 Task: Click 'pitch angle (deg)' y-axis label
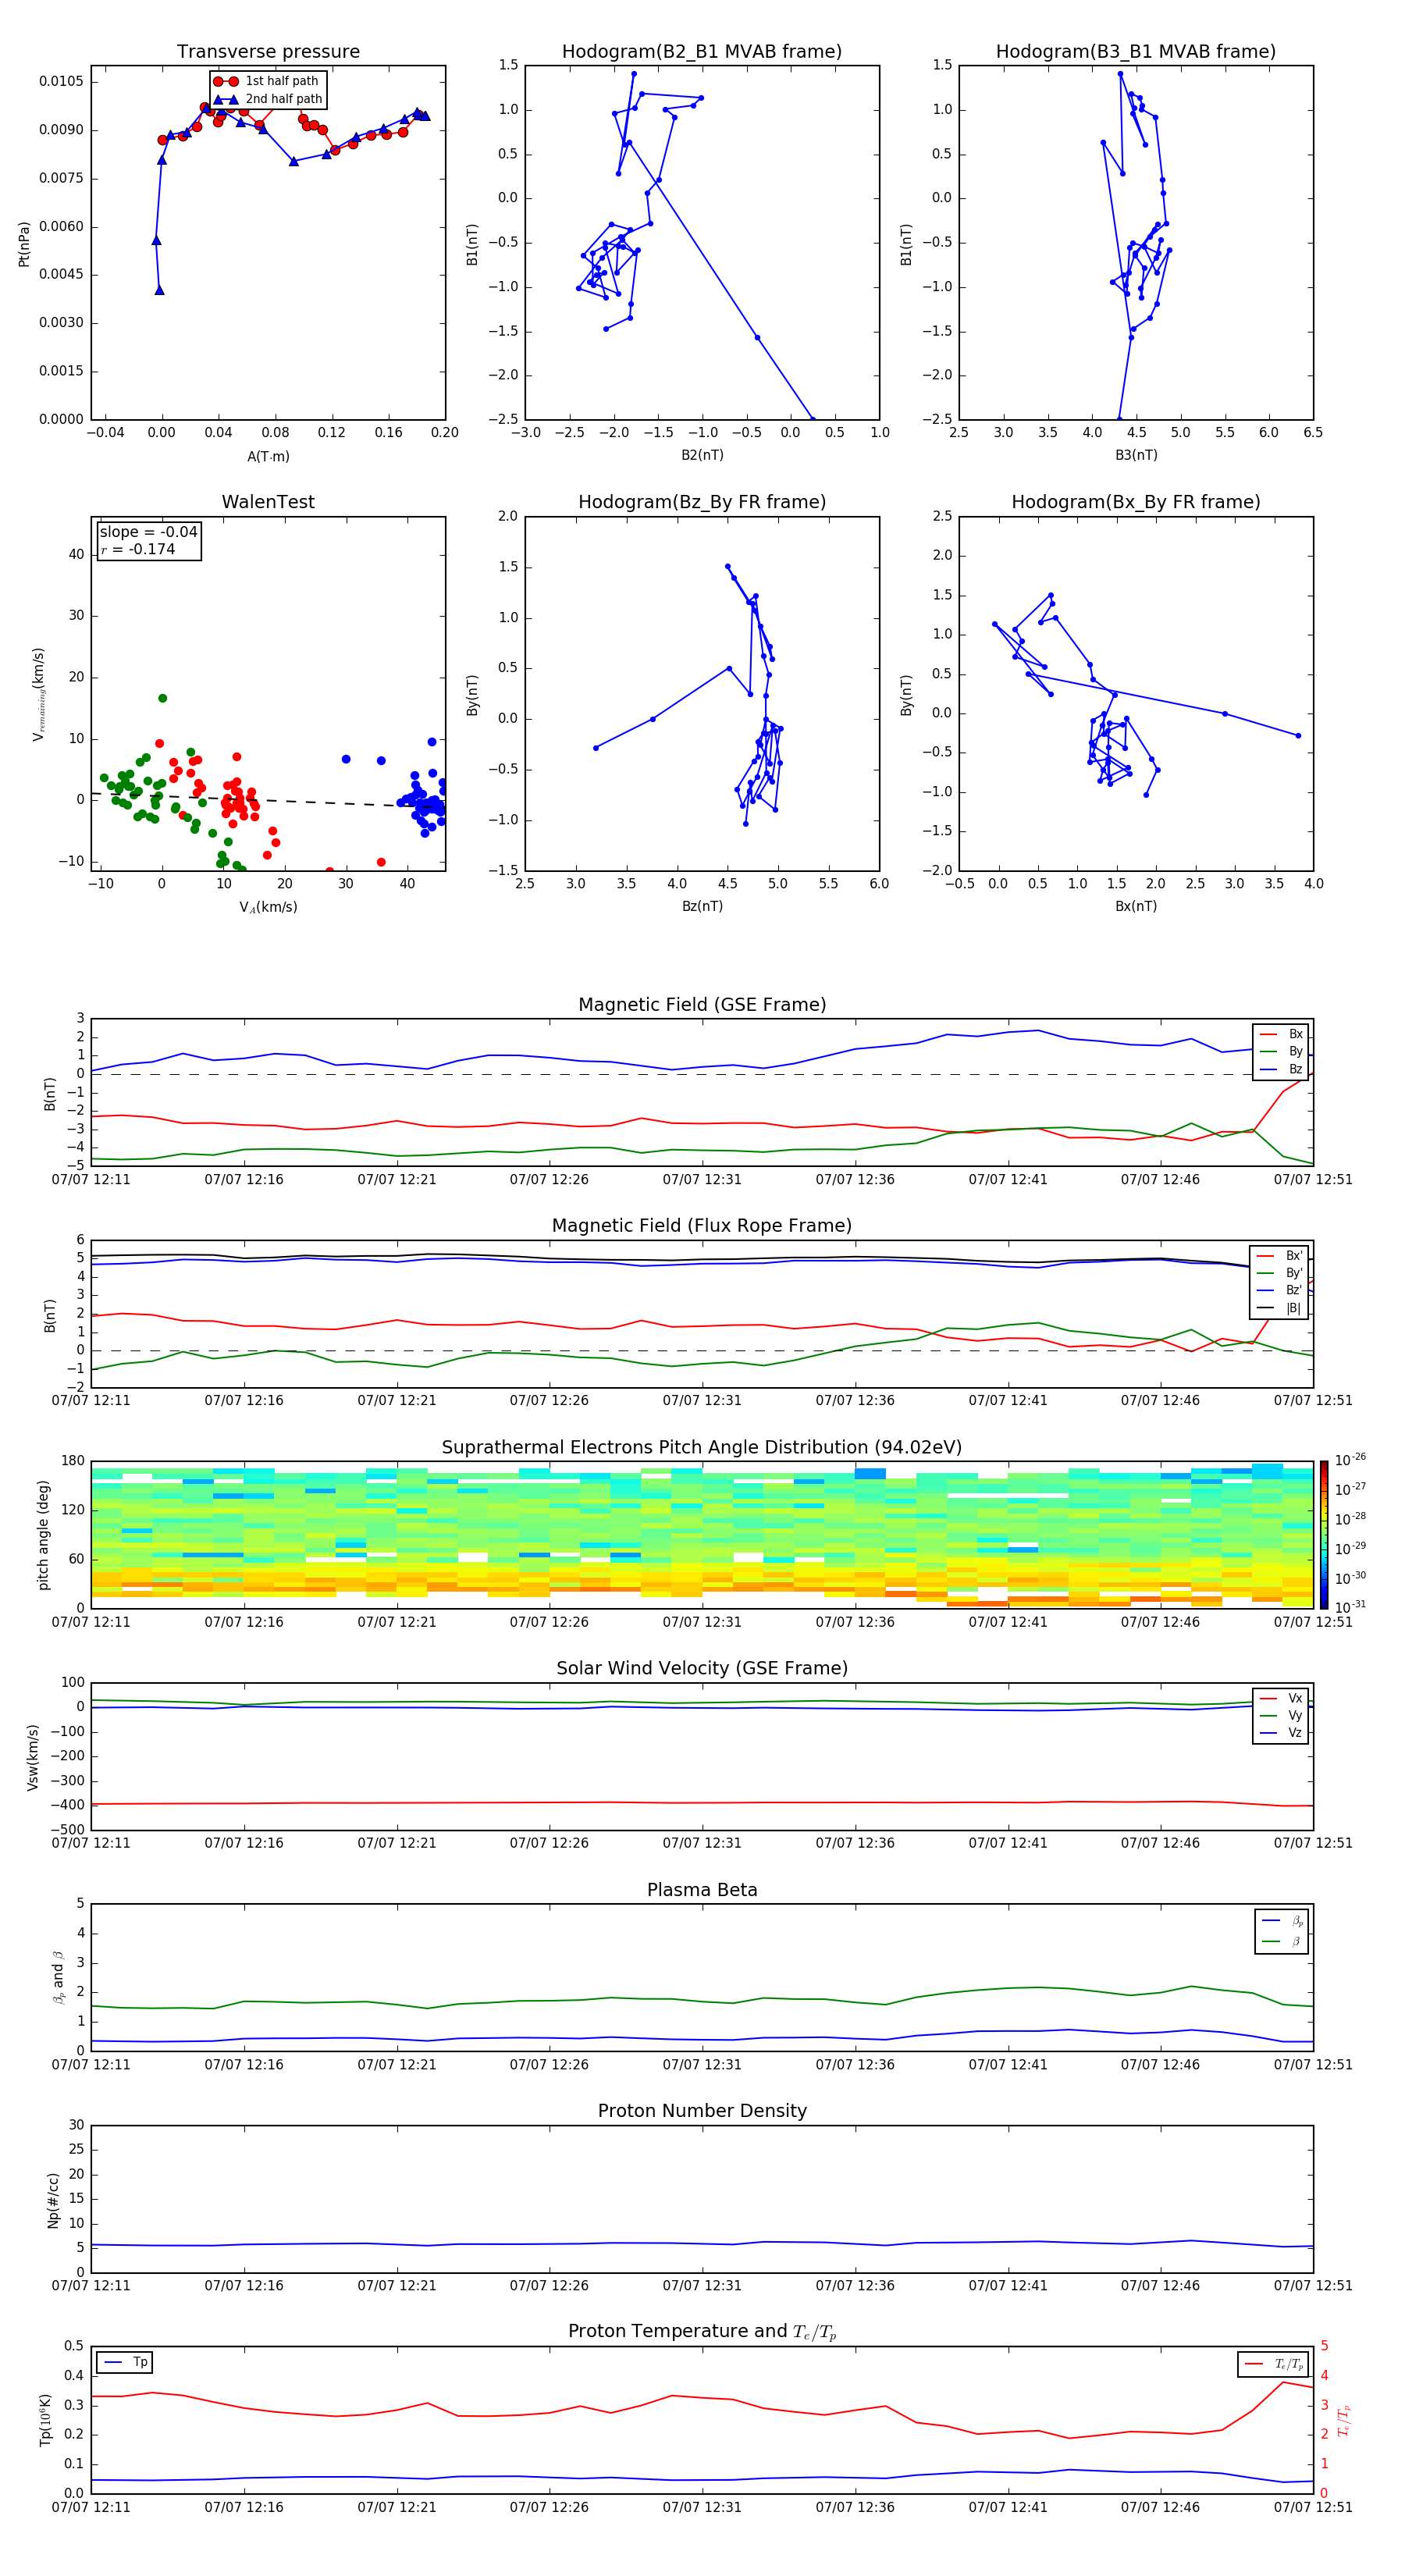tap(43, 1534)
